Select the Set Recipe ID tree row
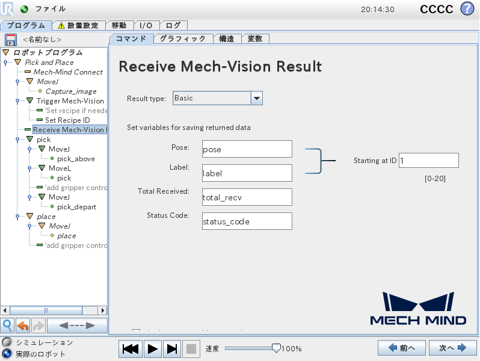Viewport: 480px width, 361px height. click(67, 120)
